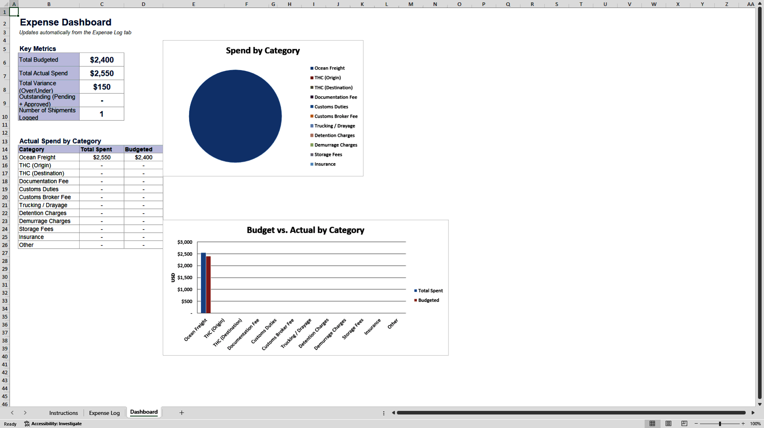Click the vertical scrollbar thumb
Image resolution: width=764 pixels, height=428 pixels.
(760, 203)
